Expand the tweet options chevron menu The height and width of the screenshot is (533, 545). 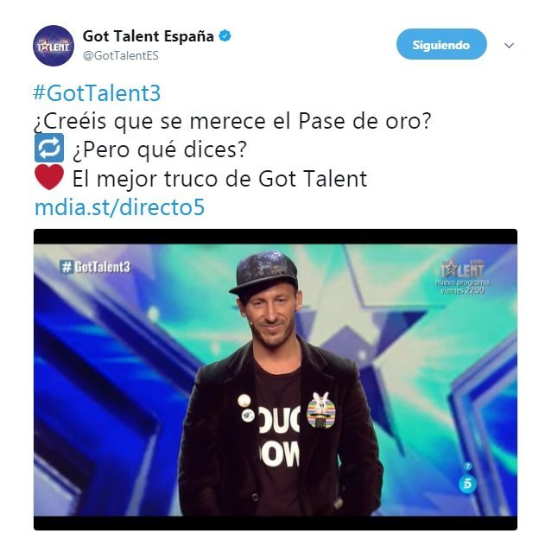point(509,46)
